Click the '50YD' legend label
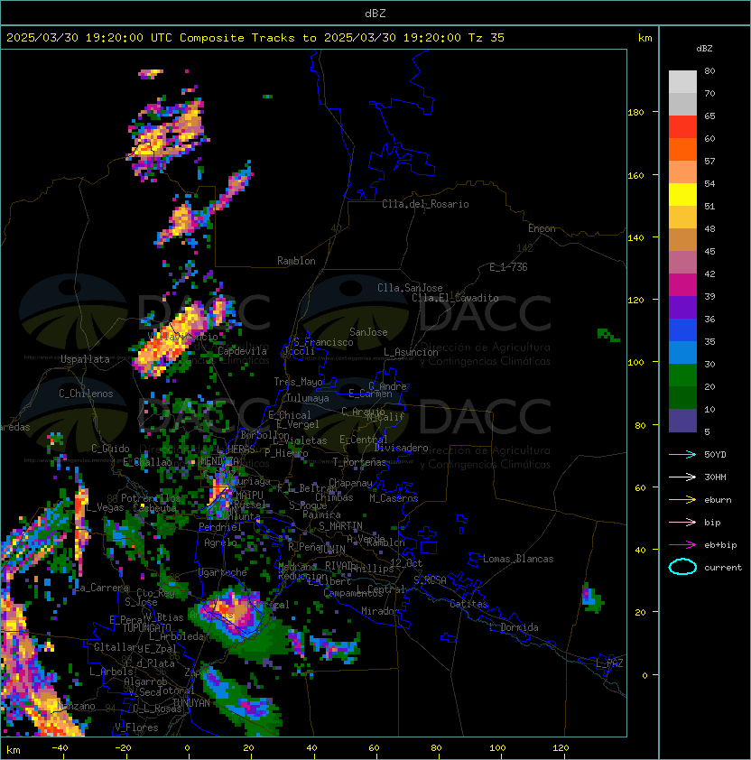Viewport: 751px width, 760px height. click(715, 454)
